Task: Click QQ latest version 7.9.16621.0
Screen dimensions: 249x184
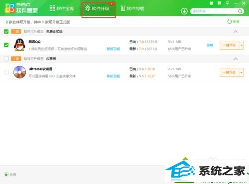Action: (x=148, y=49)
